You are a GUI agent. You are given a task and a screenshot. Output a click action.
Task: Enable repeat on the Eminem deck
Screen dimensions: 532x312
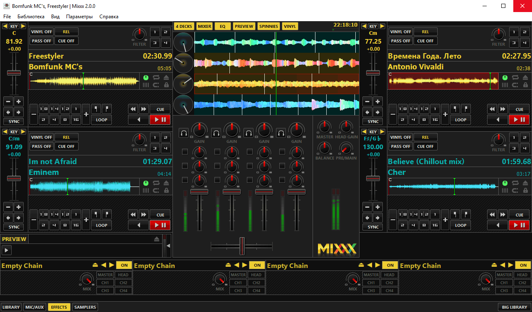(156, 183)
